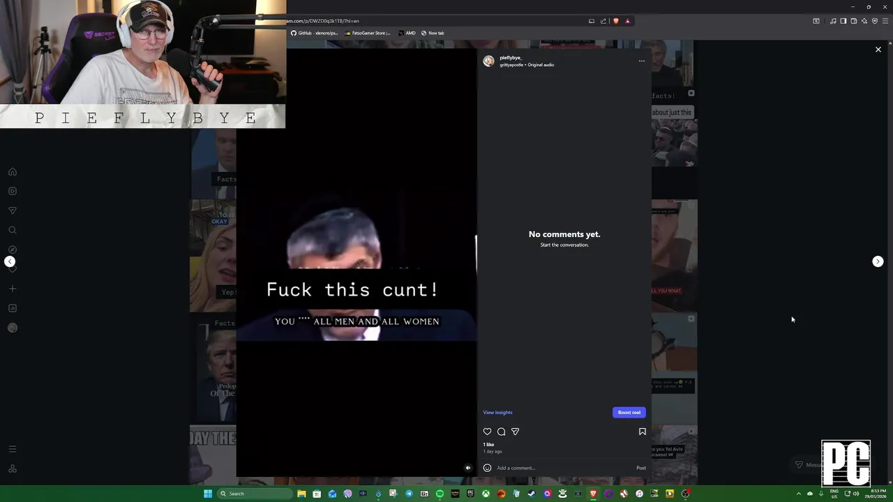Mute or unmute the reel audio

468,468
